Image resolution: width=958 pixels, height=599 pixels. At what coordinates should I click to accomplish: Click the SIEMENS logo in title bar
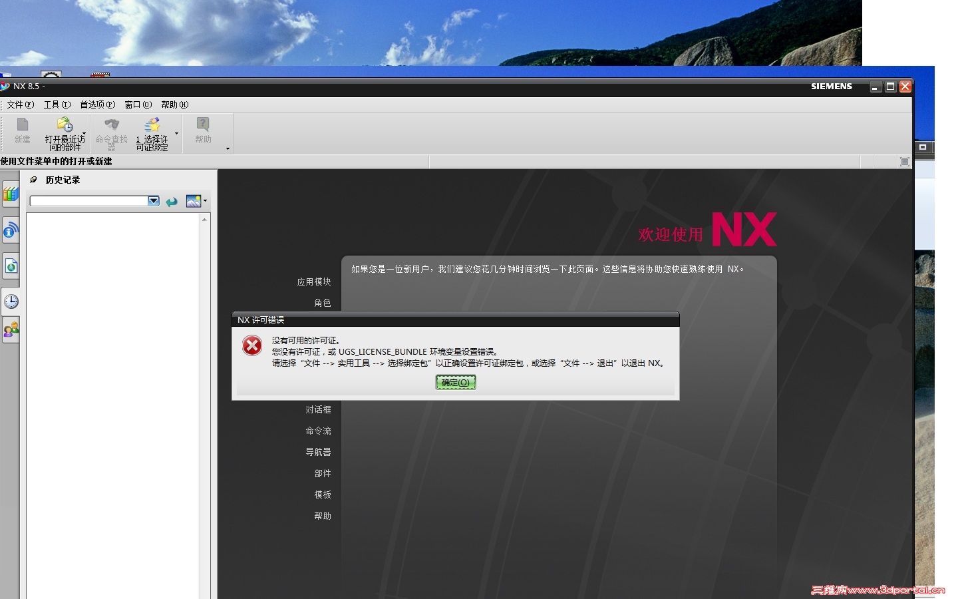(832, 87)
